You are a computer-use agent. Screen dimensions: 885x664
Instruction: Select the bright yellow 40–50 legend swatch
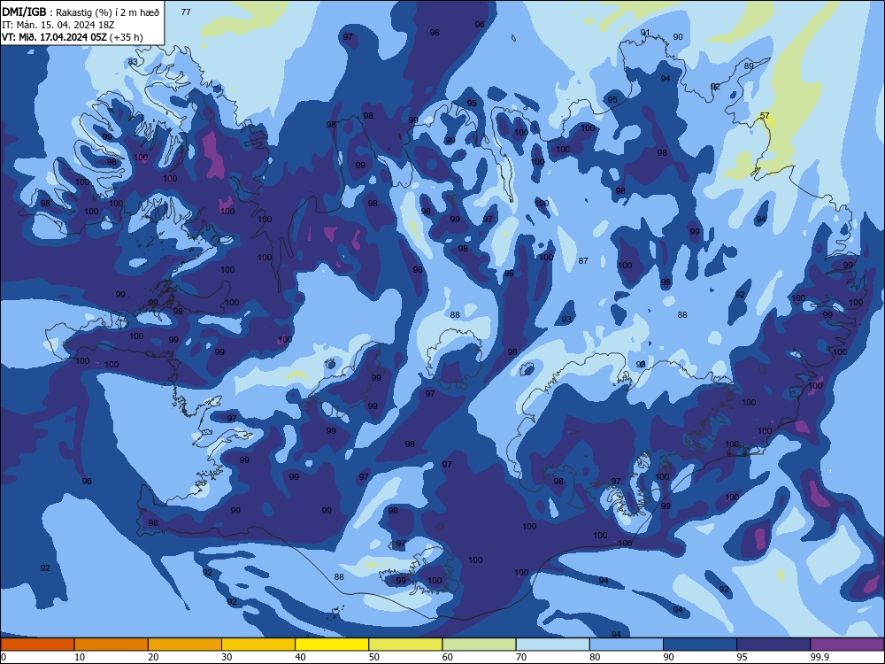332,645
